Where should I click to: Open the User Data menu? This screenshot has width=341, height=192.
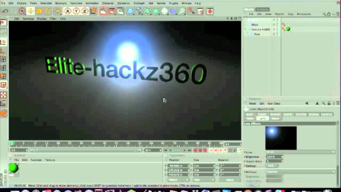tap(274, 103)
